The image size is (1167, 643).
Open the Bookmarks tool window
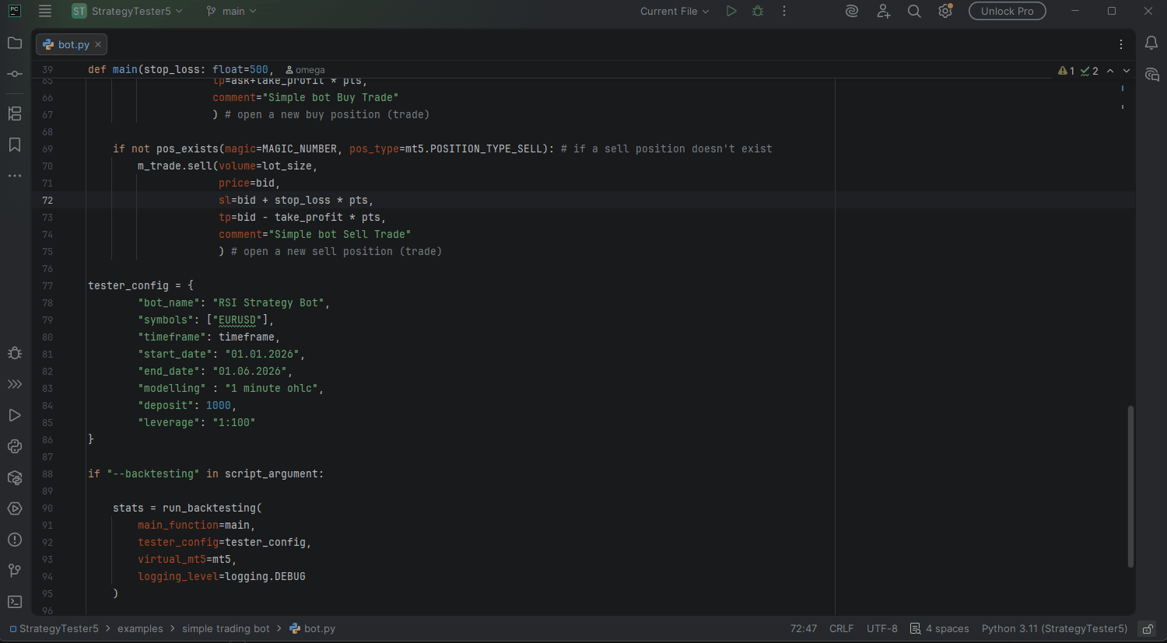coord(15,145)
